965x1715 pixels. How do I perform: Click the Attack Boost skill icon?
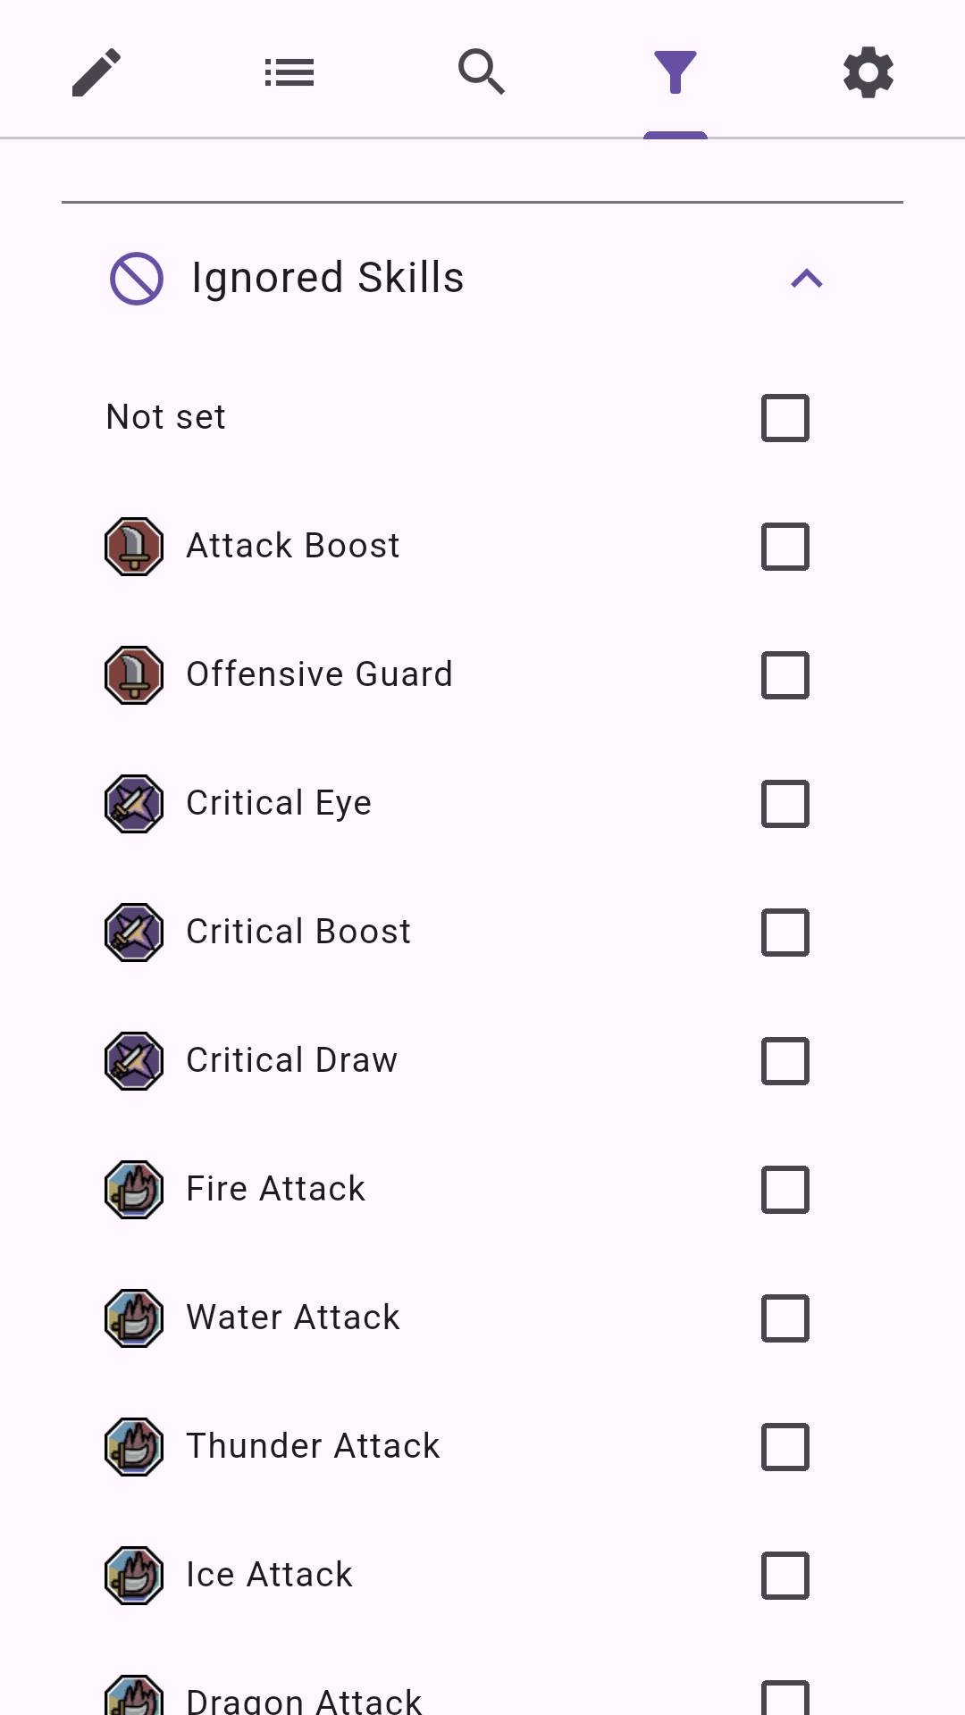(132, 547)
